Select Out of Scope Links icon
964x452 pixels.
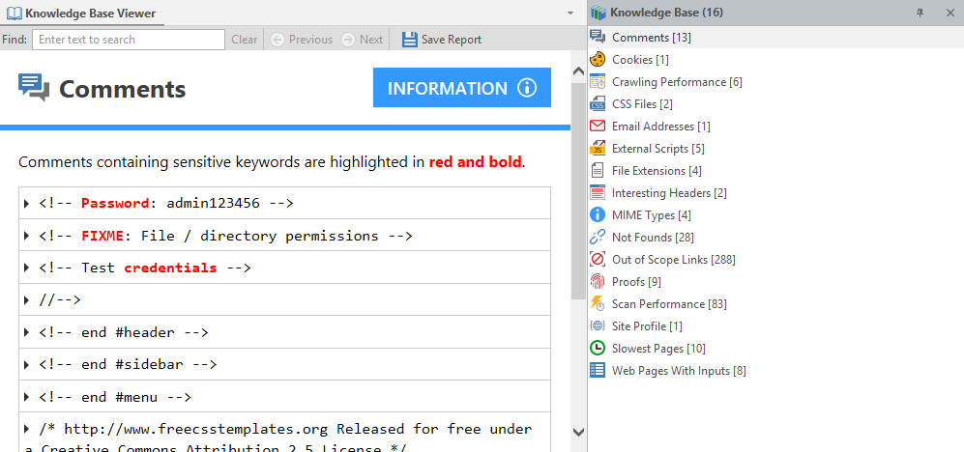[x=598, y=259]
